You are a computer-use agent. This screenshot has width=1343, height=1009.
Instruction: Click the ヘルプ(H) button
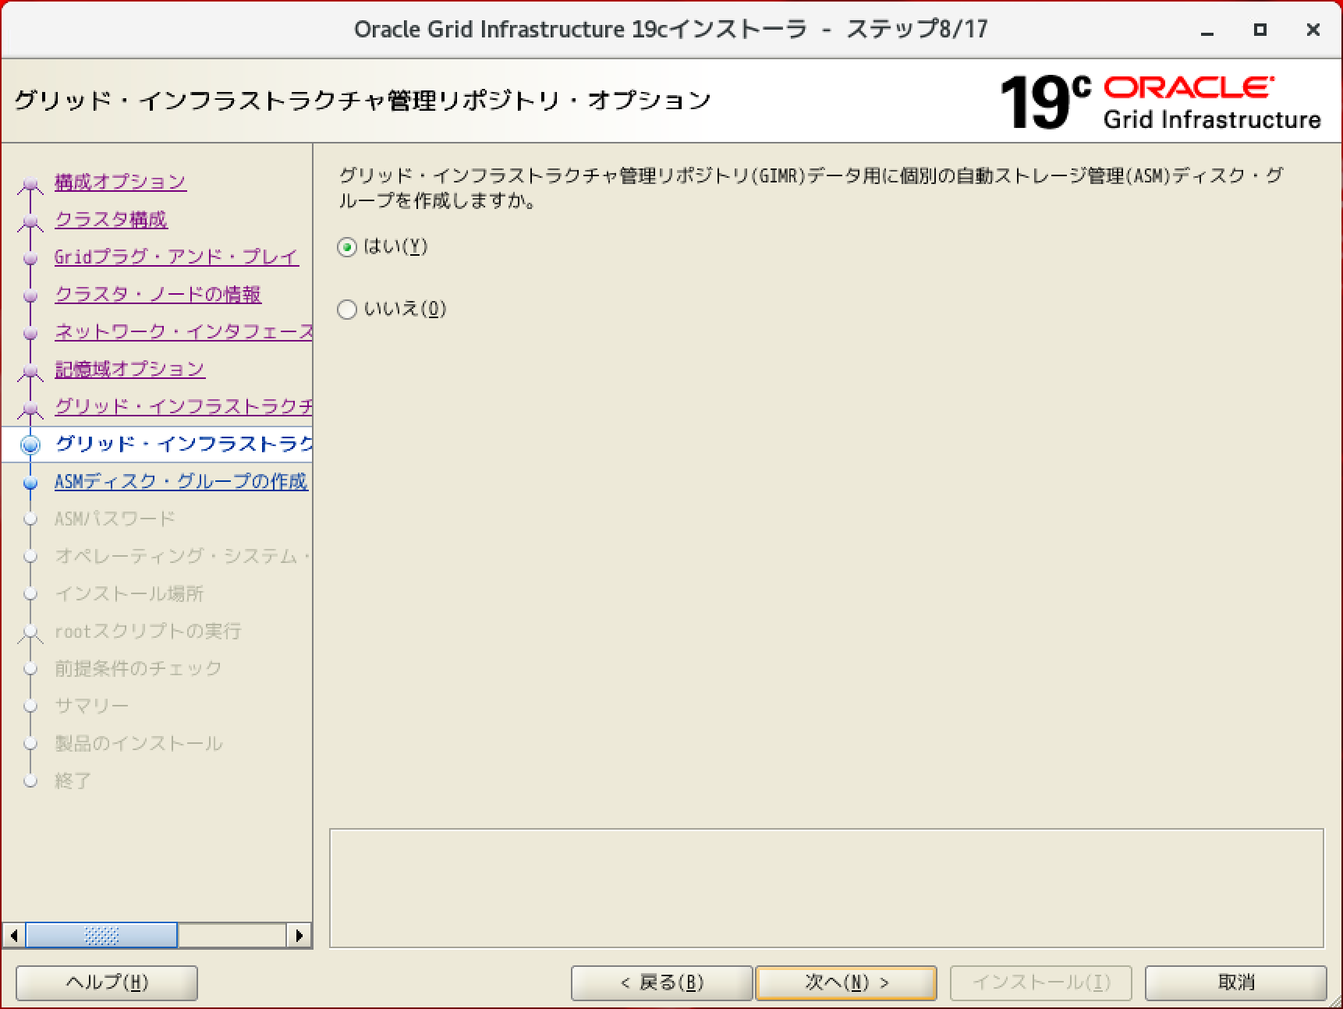(x=107, y=982)
